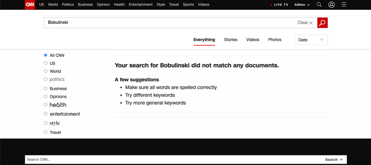Screen dimensions: 371x165
Task: Open the top bar search magnifier
Action: (x=319, y=5)
